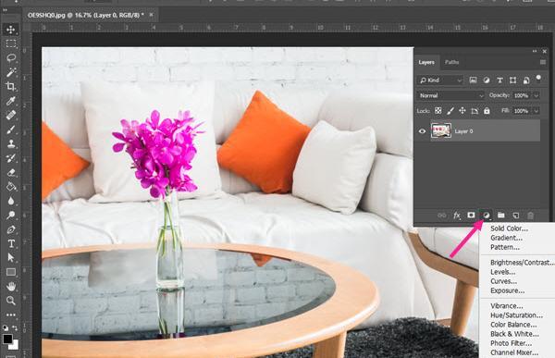Toggle pixel layers filter
The height and width of the screenshot is (358, 555).
click(x=473, y=80)
